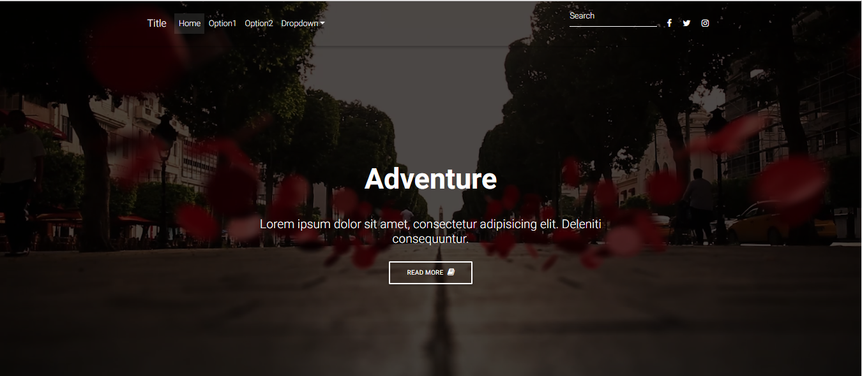Open the Dropdown navigation menu

coord(303,24)
